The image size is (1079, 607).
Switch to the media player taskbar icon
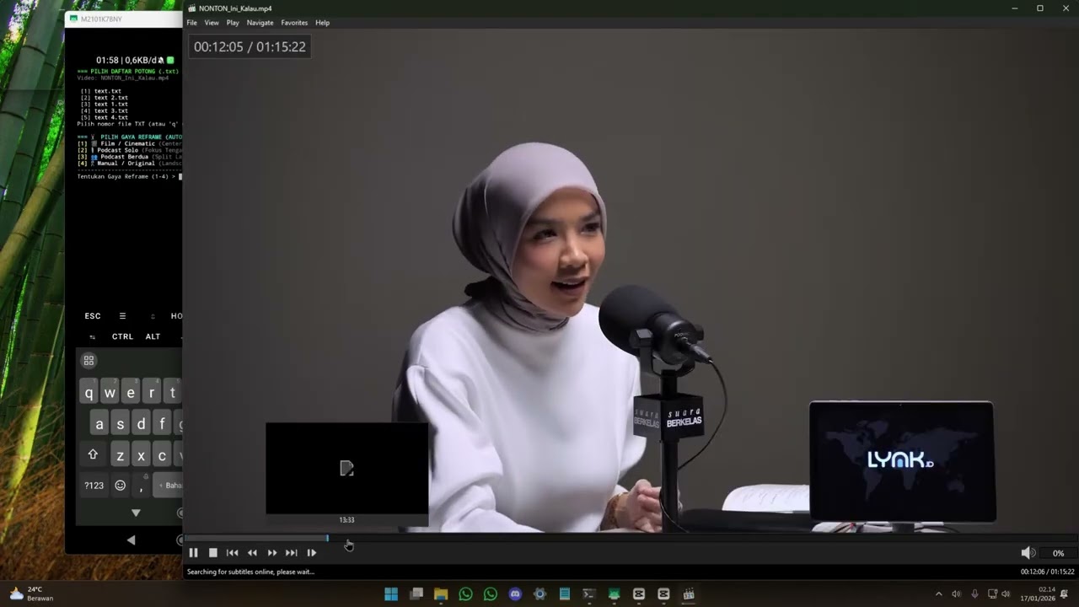point(689,594)
